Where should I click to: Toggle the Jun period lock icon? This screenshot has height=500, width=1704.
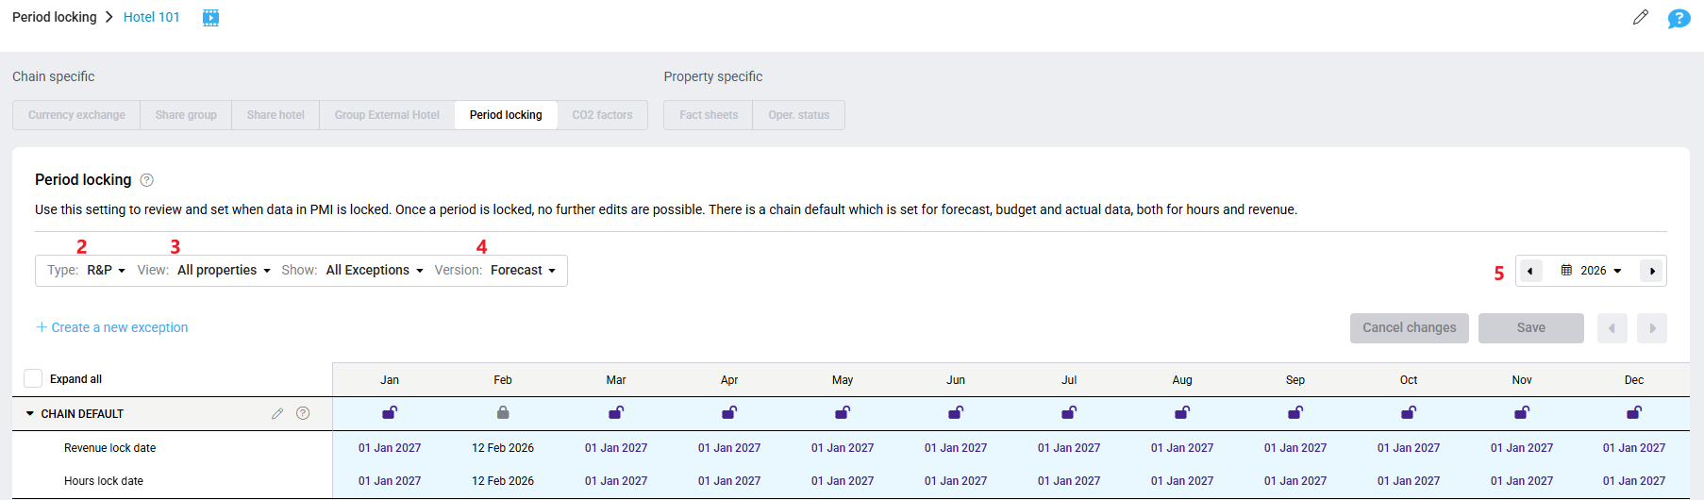tap(956, 412)
